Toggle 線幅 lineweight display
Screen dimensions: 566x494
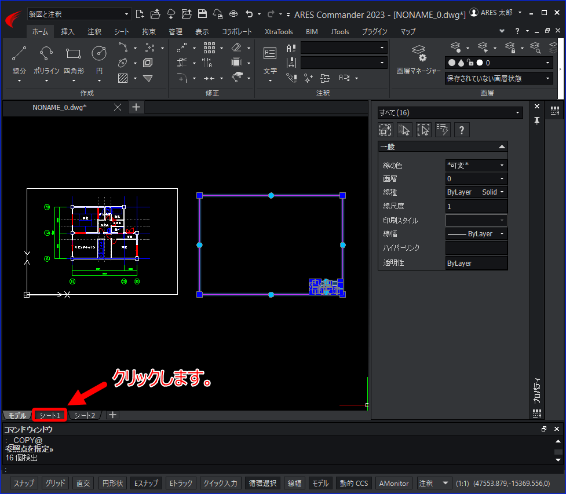click(x=294, y=483)
